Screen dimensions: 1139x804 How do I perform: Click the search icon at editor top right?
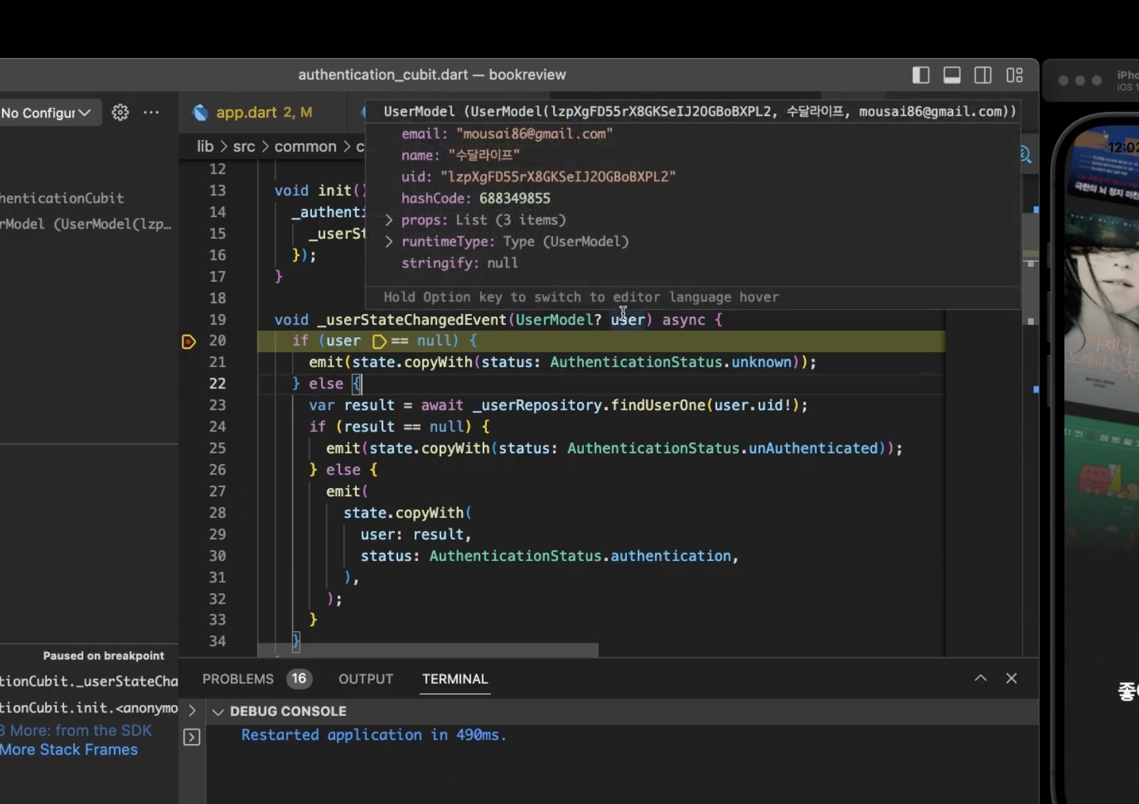pyautogui.click(x=1026, y=155)
